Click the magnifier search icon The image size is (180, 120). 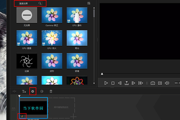(40, 3)
